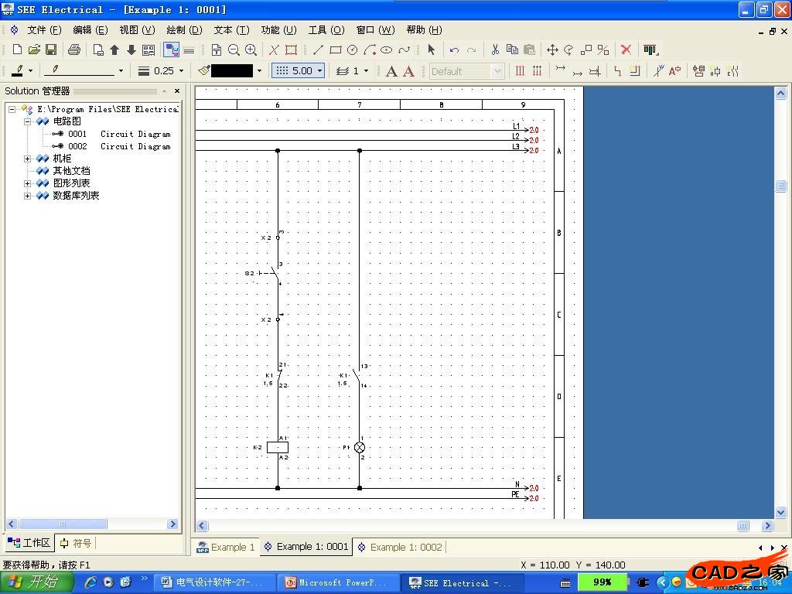Image resolution: width=792 pixels, height=594 pixels.
Task: Select the Rectangle drawing tool
Action: 335,49
